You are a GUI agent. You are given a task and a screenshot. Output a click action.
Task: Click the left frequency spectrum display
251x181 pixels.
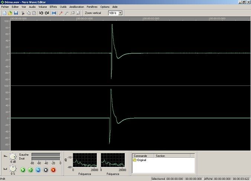click(x=85, y=160)
